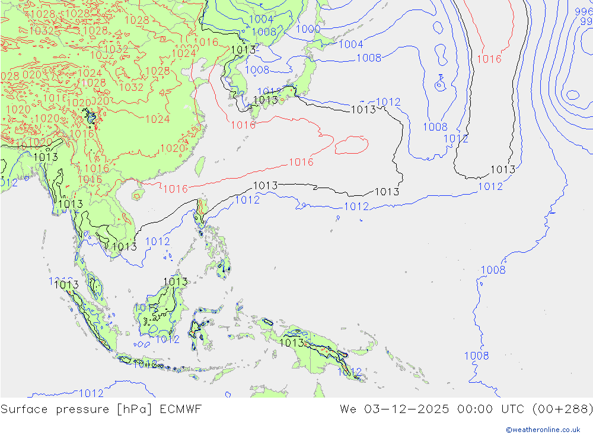Click the red 1016 label in the Philippine Sea

[x=301, y=162]
